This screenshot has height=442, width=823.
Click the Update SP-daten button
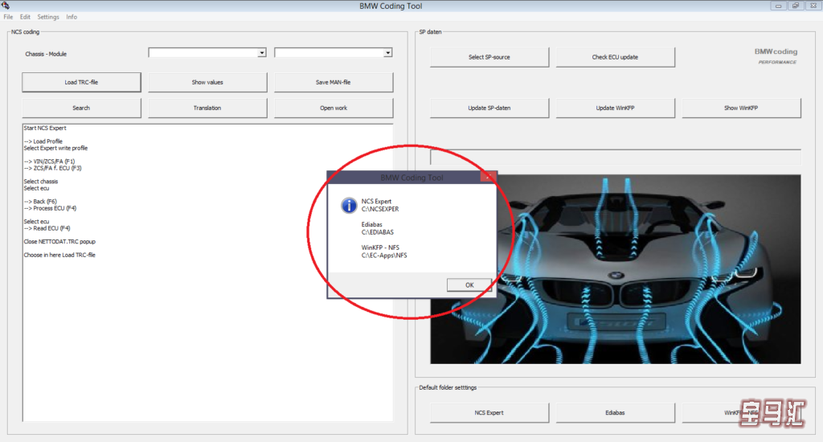point(489,108)
